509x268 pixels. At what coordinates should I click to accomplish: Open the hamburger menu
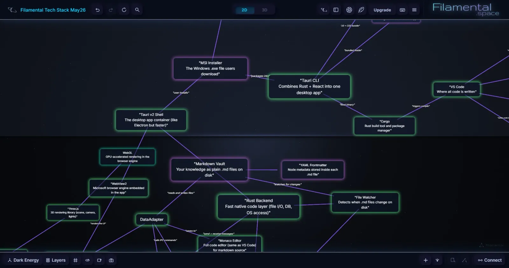point(414,10)
